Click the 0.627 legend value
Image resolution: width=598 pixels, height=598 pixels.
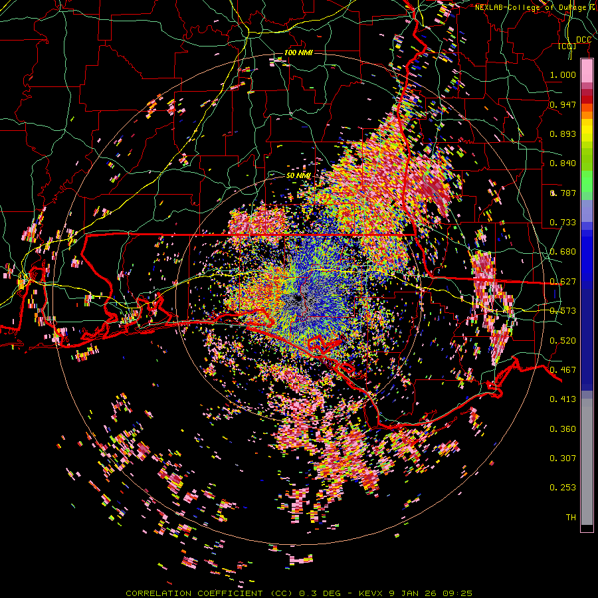(x=563, y=282)
